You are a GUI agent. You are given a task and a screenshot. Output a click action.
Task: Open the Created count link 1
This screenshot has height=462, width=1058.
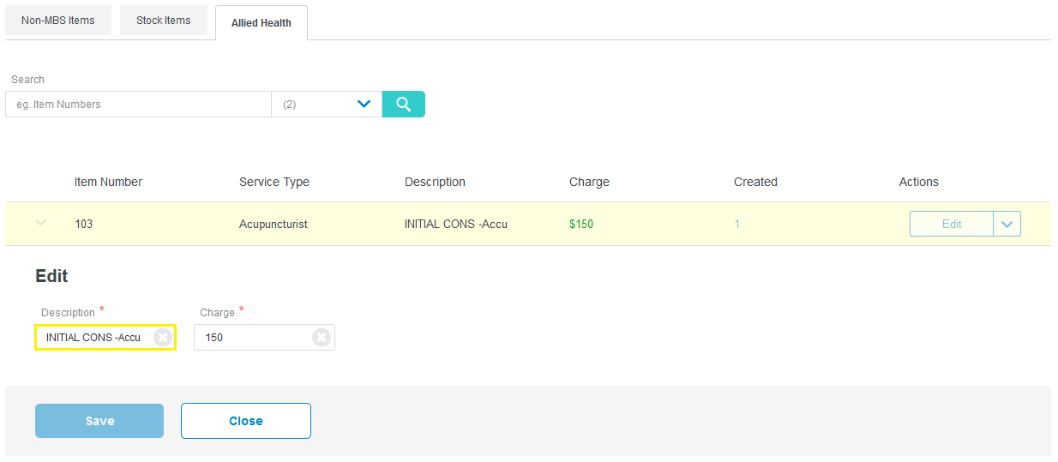click(737, 224)
